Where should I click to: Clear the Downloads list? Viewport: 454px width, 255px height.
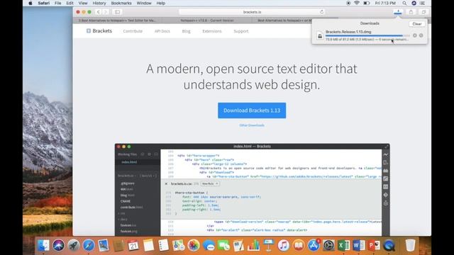pyautogui.click(x=417, y=23)
